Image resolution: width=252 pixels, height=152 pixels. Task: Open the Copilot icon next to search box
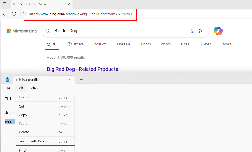(218, 31)
